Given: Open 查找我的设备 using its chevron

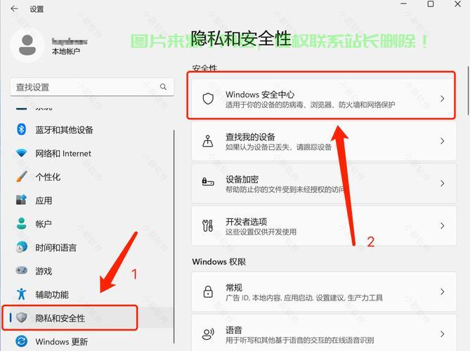Looking at the screenshot, I should click(x=442, y=141).
